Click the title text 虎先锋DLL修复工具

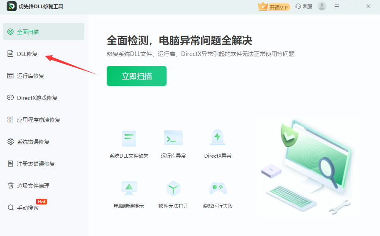(41, 7)
